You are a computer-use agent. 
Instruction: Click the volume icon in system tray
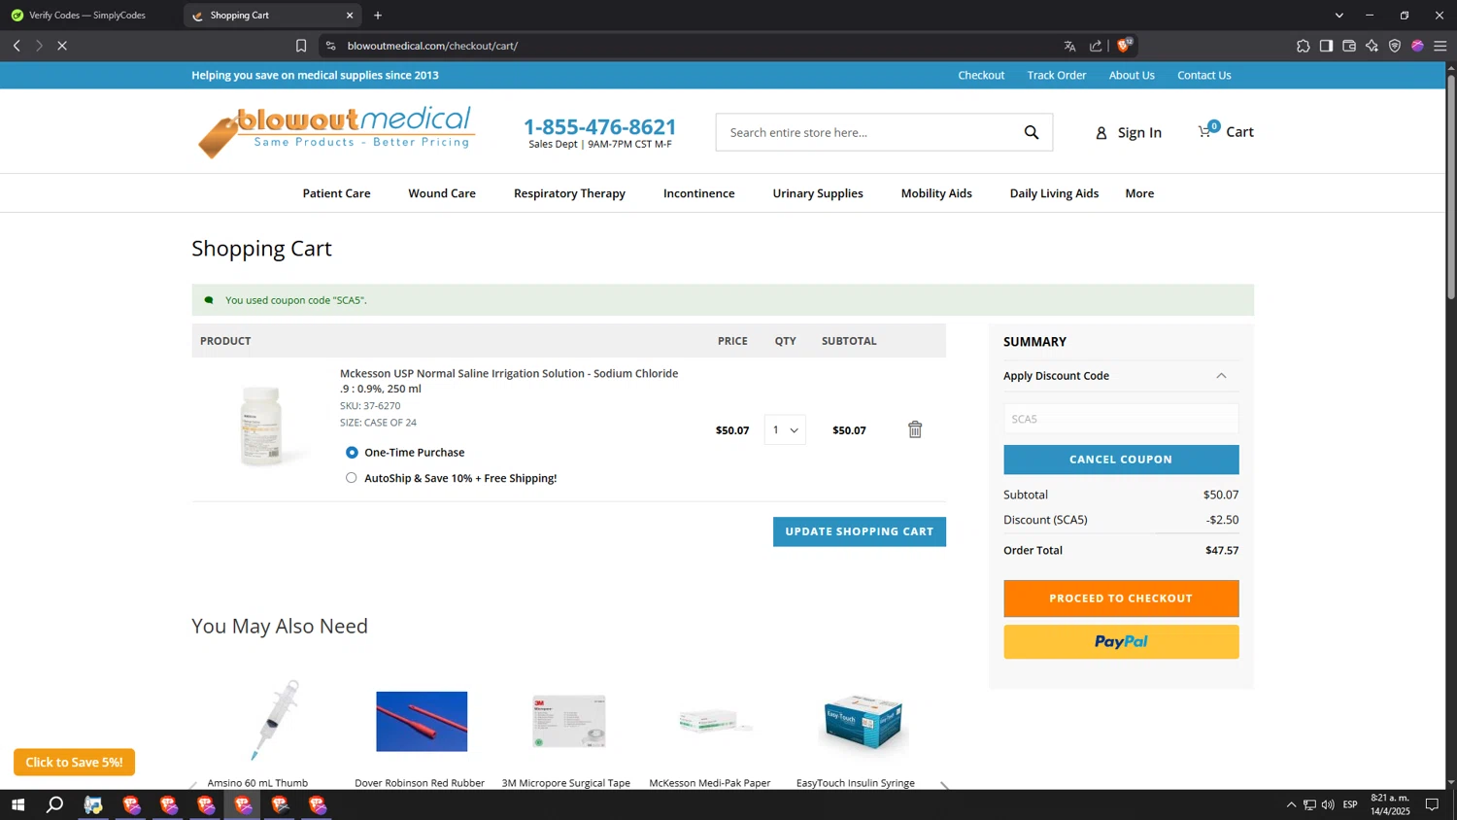tap(1328, 804)
